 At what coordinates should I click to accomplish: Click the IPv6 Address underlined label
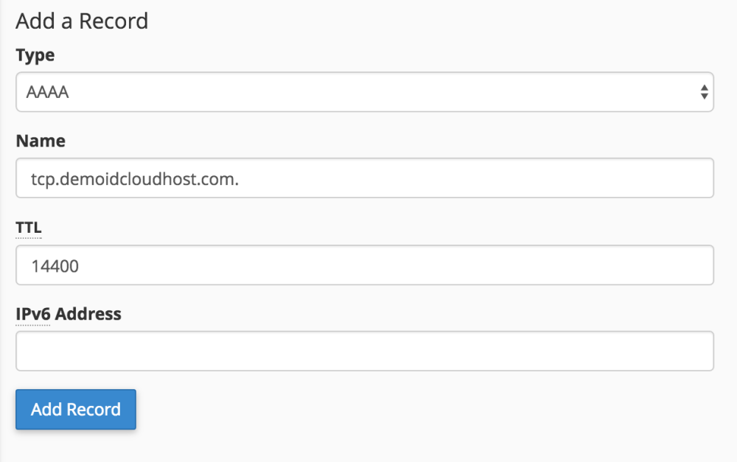click(69, 313)
